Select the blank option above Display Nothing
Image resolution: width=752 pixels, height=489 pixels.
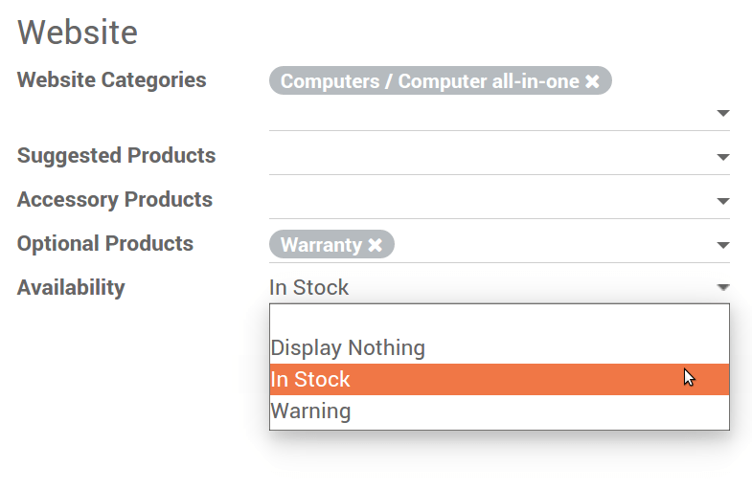(x=498, y=319)
